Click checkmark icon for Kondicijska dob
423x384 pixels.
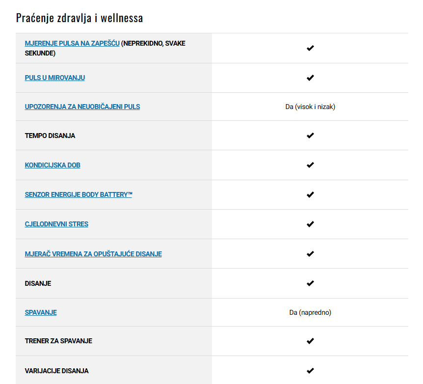pos(310,165)
